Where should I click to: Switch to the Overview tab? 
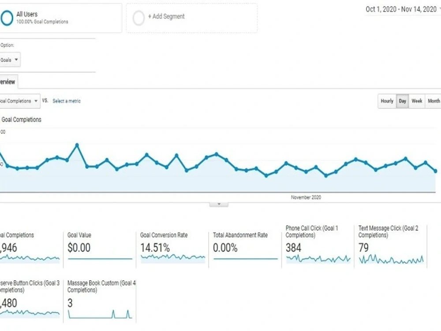tap(8, 82)
